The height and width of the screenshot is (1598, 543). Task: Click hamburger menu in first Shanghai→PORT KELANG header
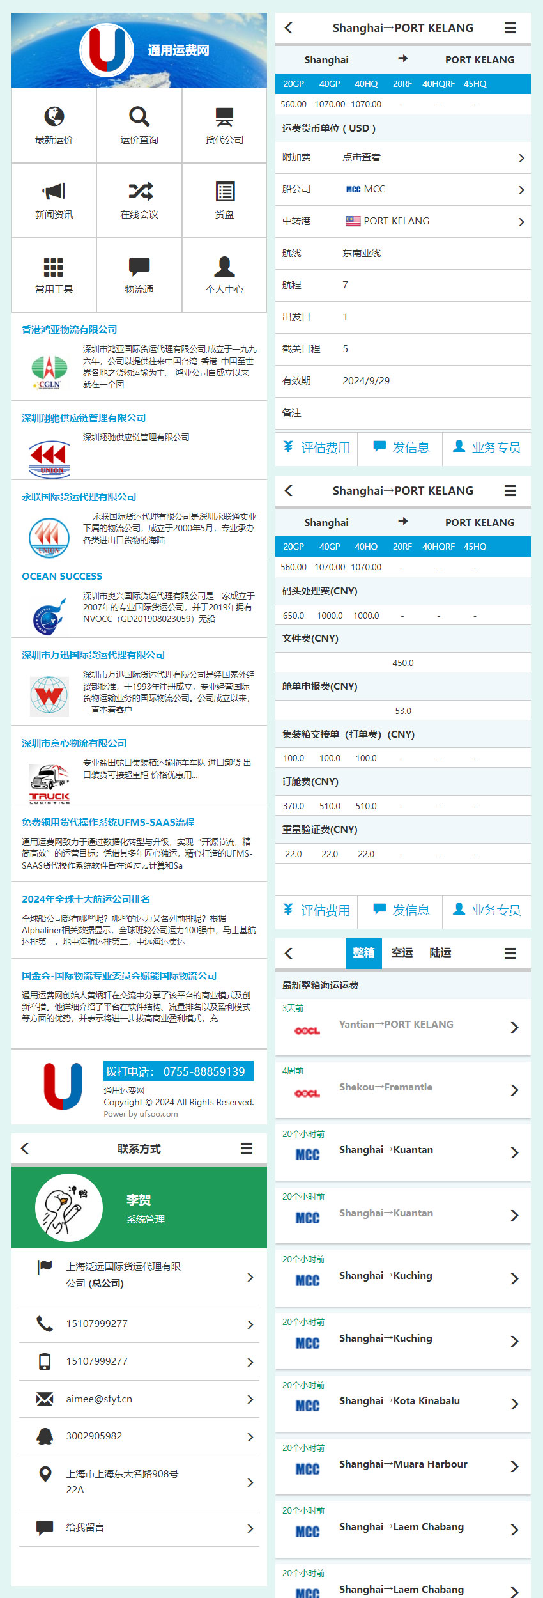click(x=510, y=28)
